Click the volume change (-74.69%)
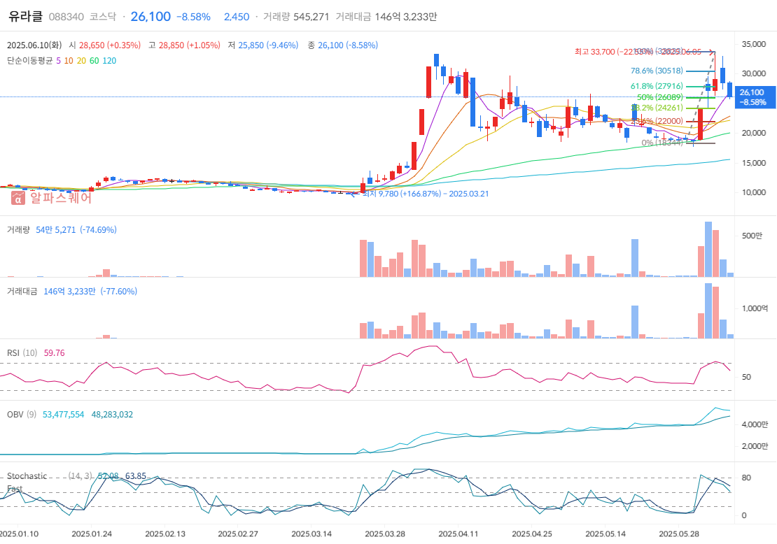Viewport: 777px width, 544px height. 98,229
